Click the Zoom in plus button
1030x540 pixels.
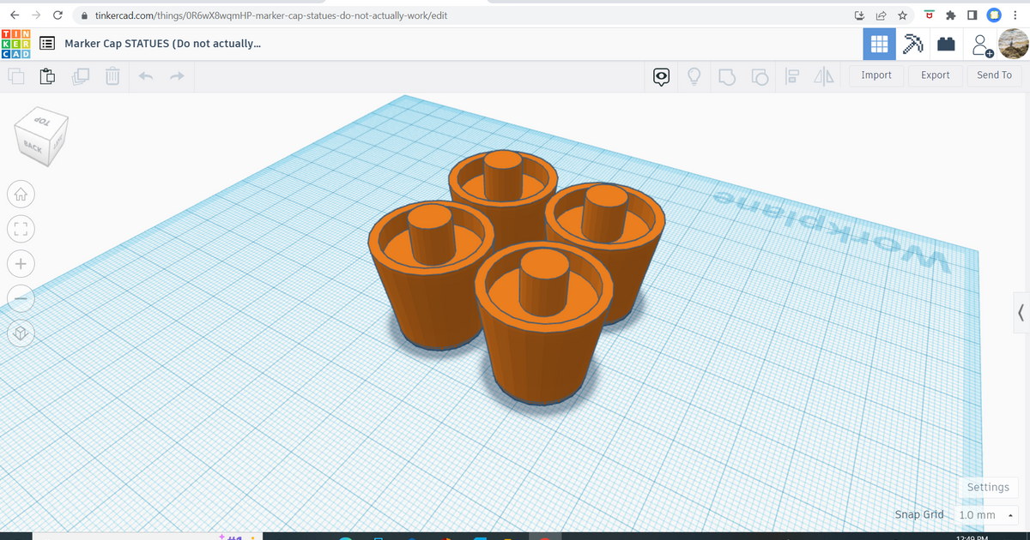(21, 263)
